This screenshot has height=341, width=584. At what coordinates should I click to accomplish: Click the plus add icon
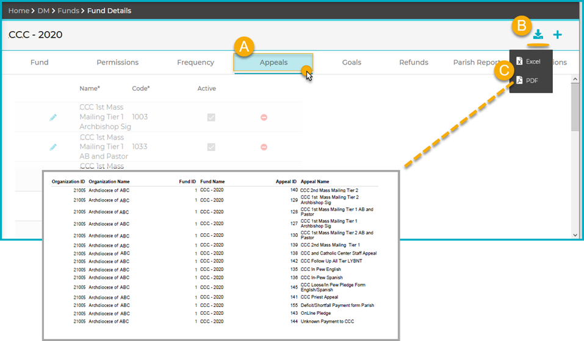(557, 35)
